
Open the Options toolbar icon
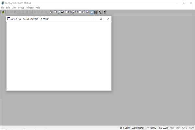(x=105, y=12)
